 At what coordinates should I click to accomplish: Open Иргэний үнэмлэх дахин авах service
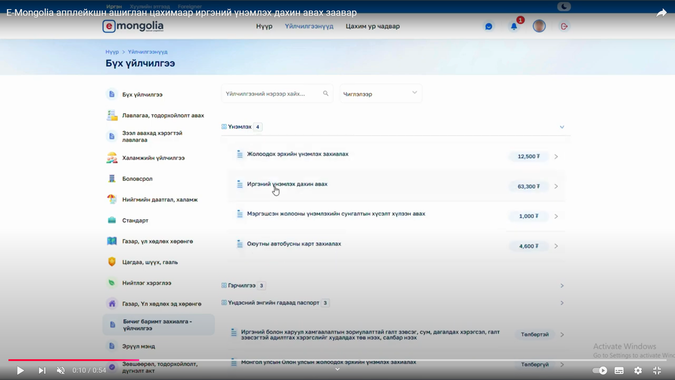(396, 185)
